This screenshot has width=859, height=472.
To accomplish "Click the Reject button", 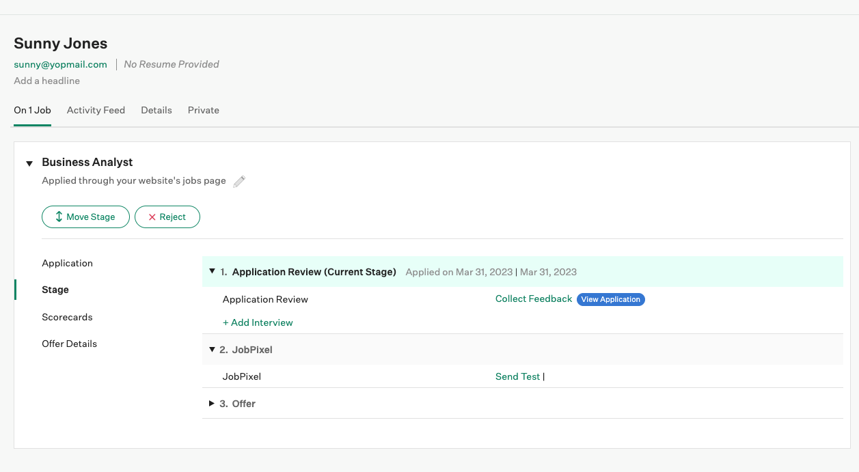I will [167, 217].
